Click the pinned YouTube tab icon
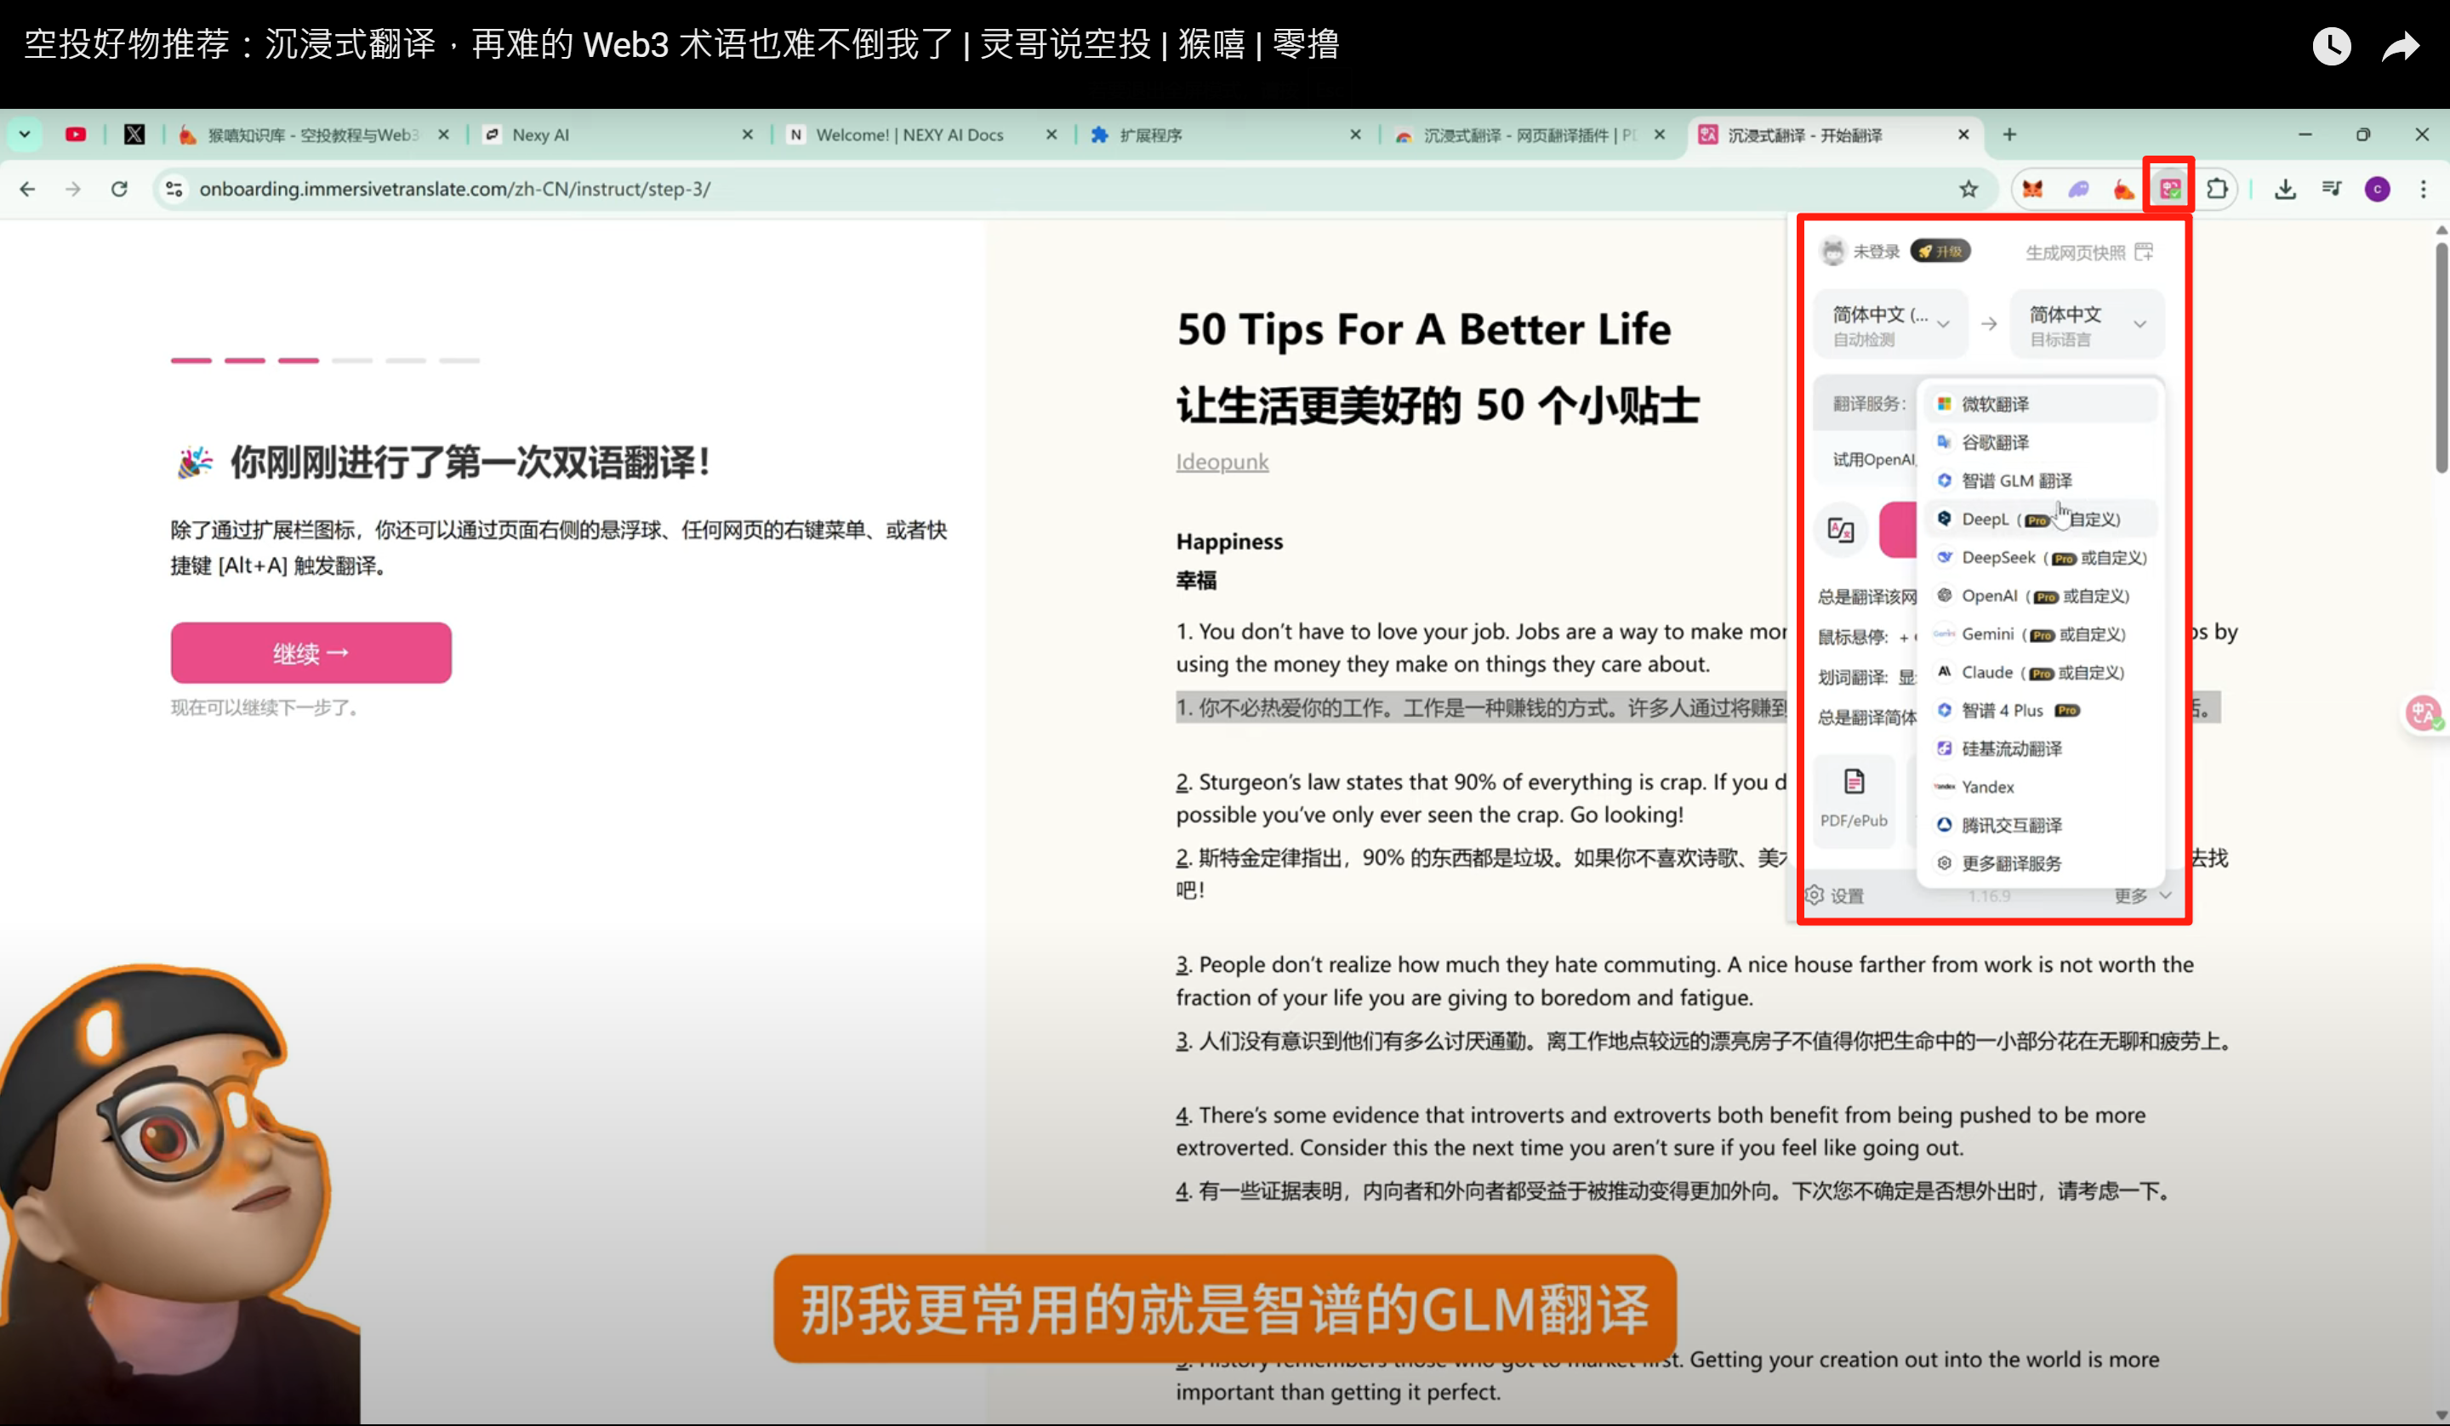This screenshot has width=2450, height=1426. [x=75, y=135]
